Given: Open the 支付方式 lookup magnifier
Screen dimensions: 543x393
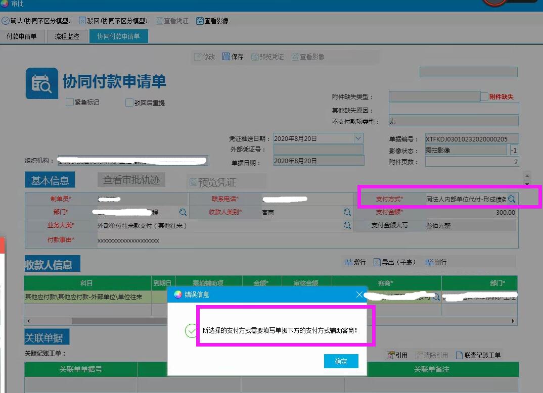Looking at the screenshot, I should click(512, 199).
